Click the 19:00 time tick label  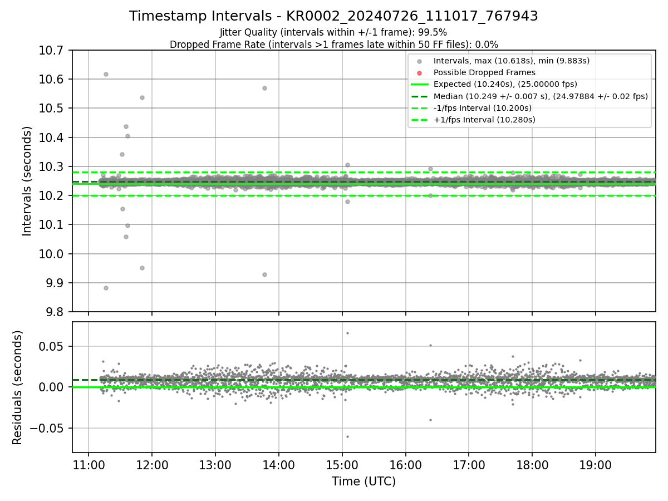point(596,464)
